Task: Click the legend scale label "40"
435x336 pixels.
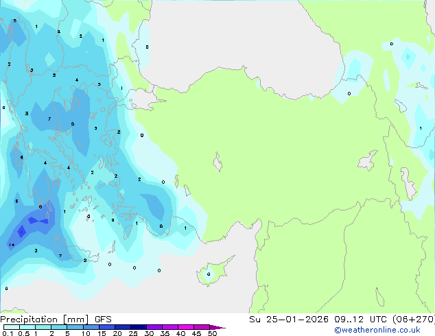Action: coord(180,333)
